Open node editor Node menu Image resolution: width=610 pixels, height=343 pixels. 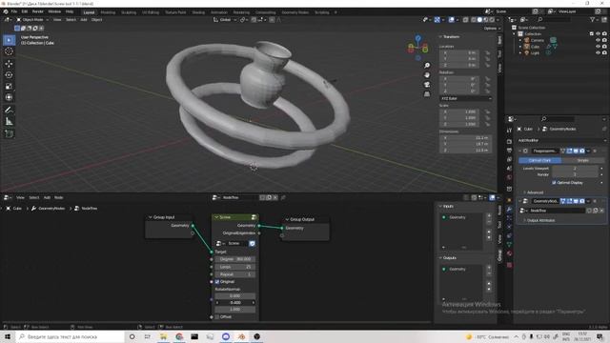[58, 197]
